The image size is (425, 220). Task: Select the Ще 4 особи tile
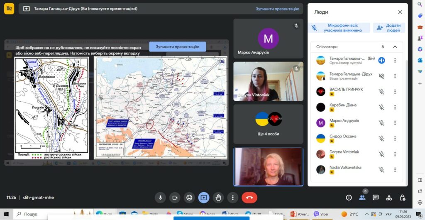point(268,123)
